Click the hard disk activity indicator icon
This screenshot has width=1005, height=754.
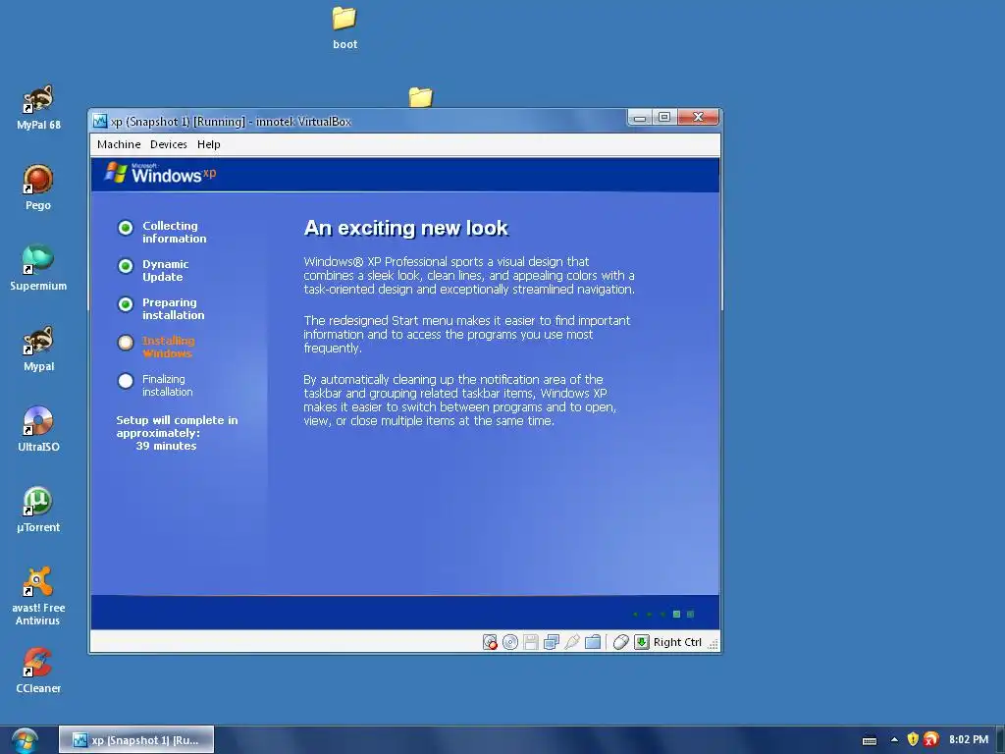490,642
